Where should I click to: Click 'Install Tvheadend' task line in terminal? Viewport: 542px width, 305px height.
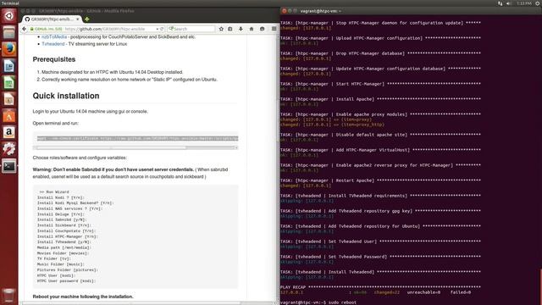pos(380,272)
